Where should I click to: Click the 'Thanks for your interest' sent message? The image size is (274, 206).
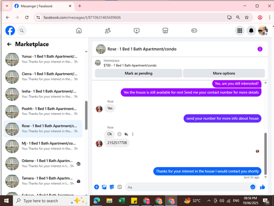pyautogui.click(x=207, y=171)
